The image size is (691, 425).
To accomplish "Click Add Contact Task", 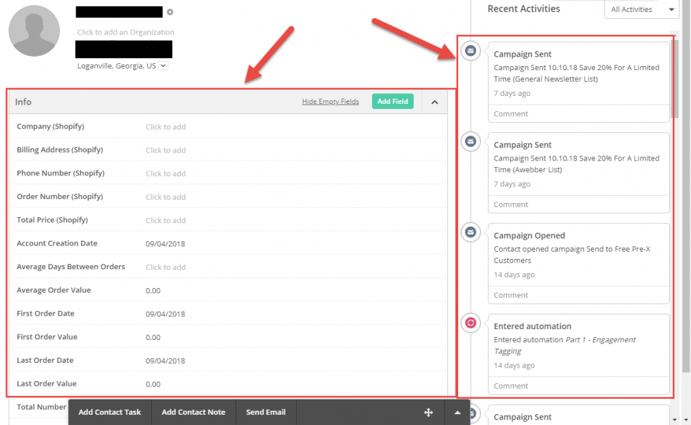I will [x=110, y=412].
